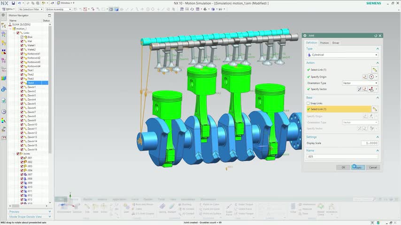This screenshot has width=401, height=225.
Task: Uncheck the Tlok1 link checkbox
Action: point(22,70)
